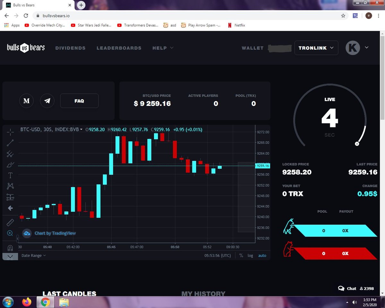Image resolution: width=385 pixels, height=308 pixels.
Task: Click the Locked Price value 9258.20
Action: coord(297,172)
